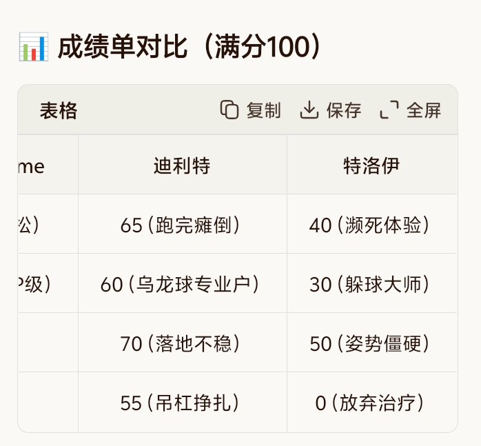The width and height of the screenshot is (481, 446).
Task: Click the fullscreen expand icon
Action: (389, 110)
